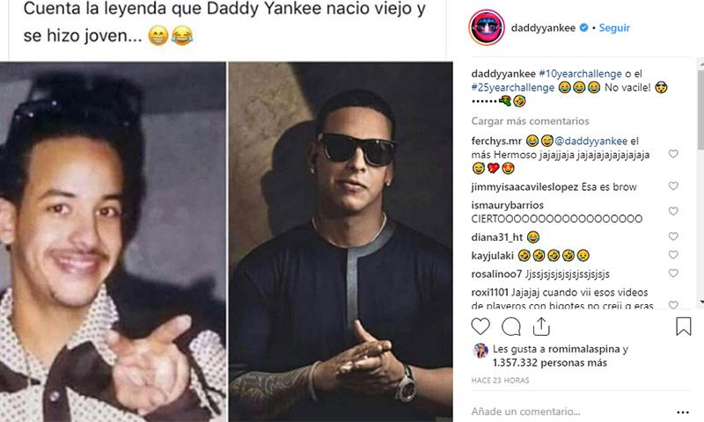Image resolution: width=704 pixels, height=422 pixels.
Task: Like the comment by ferchys.mr
Action: [673, 154]
